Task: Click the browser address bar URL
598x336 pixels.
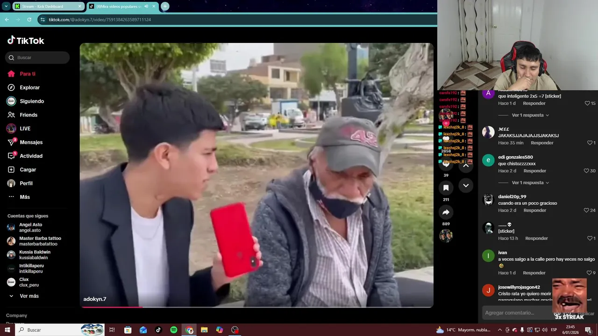Action: point(100,20)
